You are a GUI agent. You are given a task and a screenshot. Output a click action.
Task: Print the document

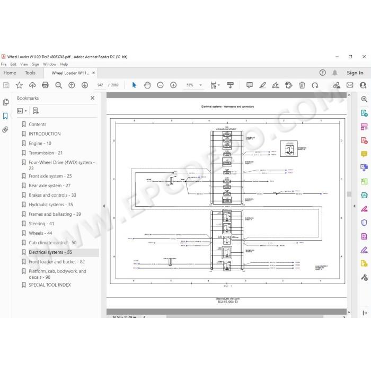pyautogui.click(x=45, y=85)
